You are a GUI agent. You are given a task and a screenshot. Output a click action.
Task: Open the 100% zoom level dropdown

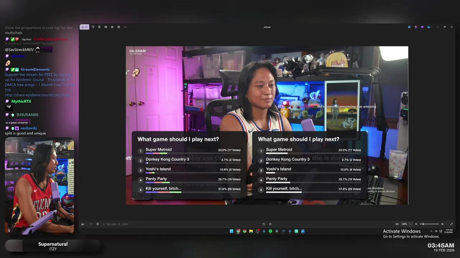coord(407,224)
